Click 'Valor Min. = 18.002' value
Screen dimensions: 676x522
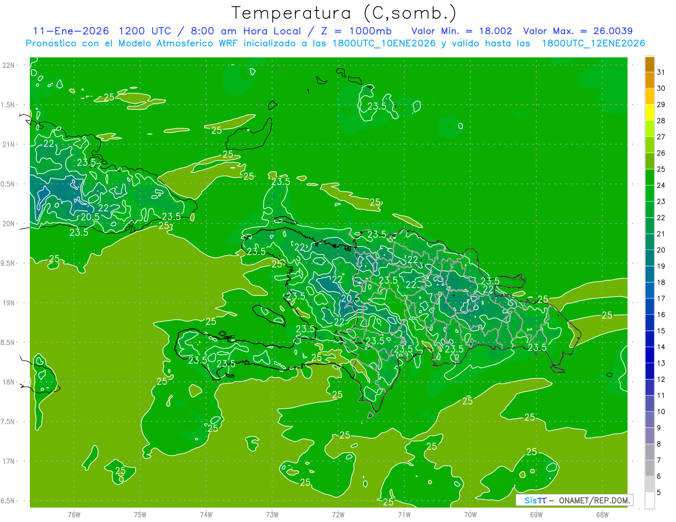tap(462, 31)
